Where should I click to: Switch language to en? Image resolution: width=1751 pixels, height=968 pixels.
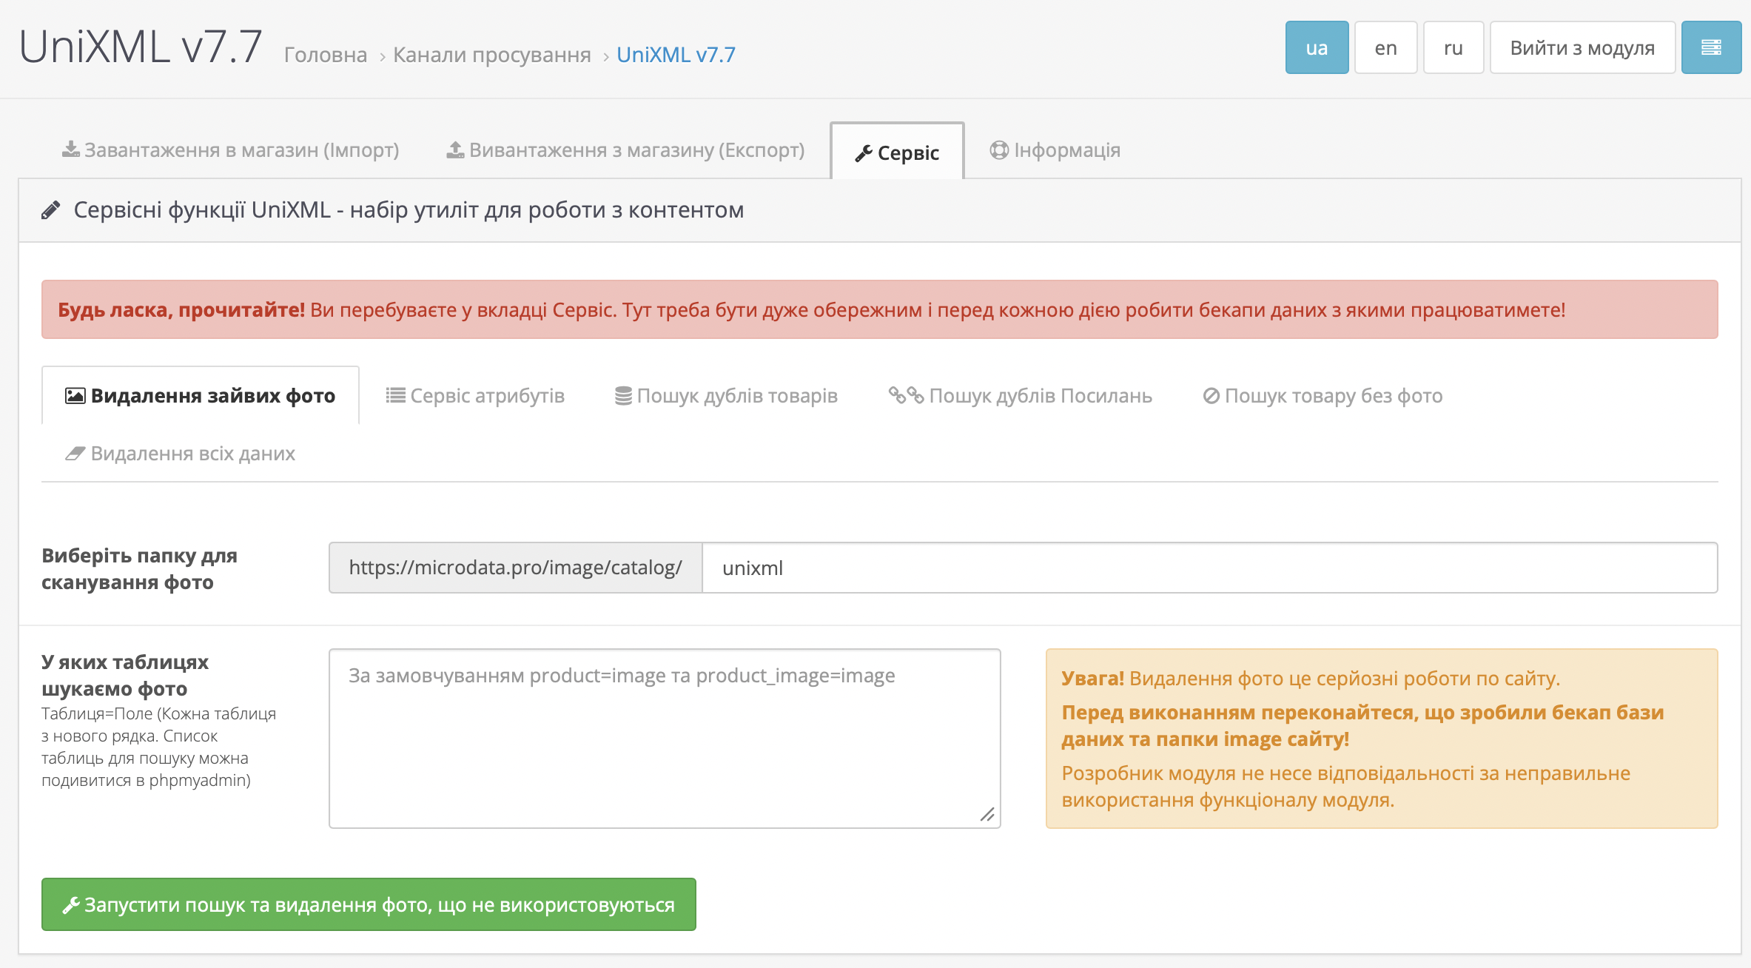tap(1385, 48)
